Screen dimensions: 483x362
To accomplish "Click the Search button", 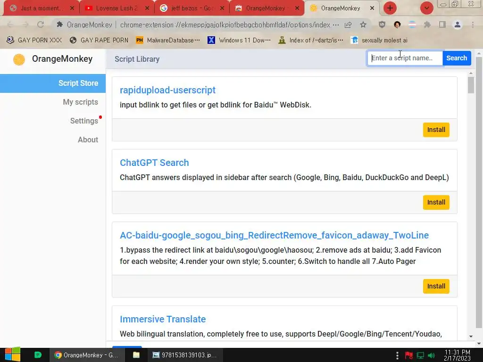I will [x=457, y=58].
